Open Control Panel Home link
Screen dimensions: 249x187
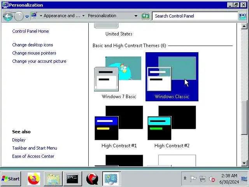30,31
